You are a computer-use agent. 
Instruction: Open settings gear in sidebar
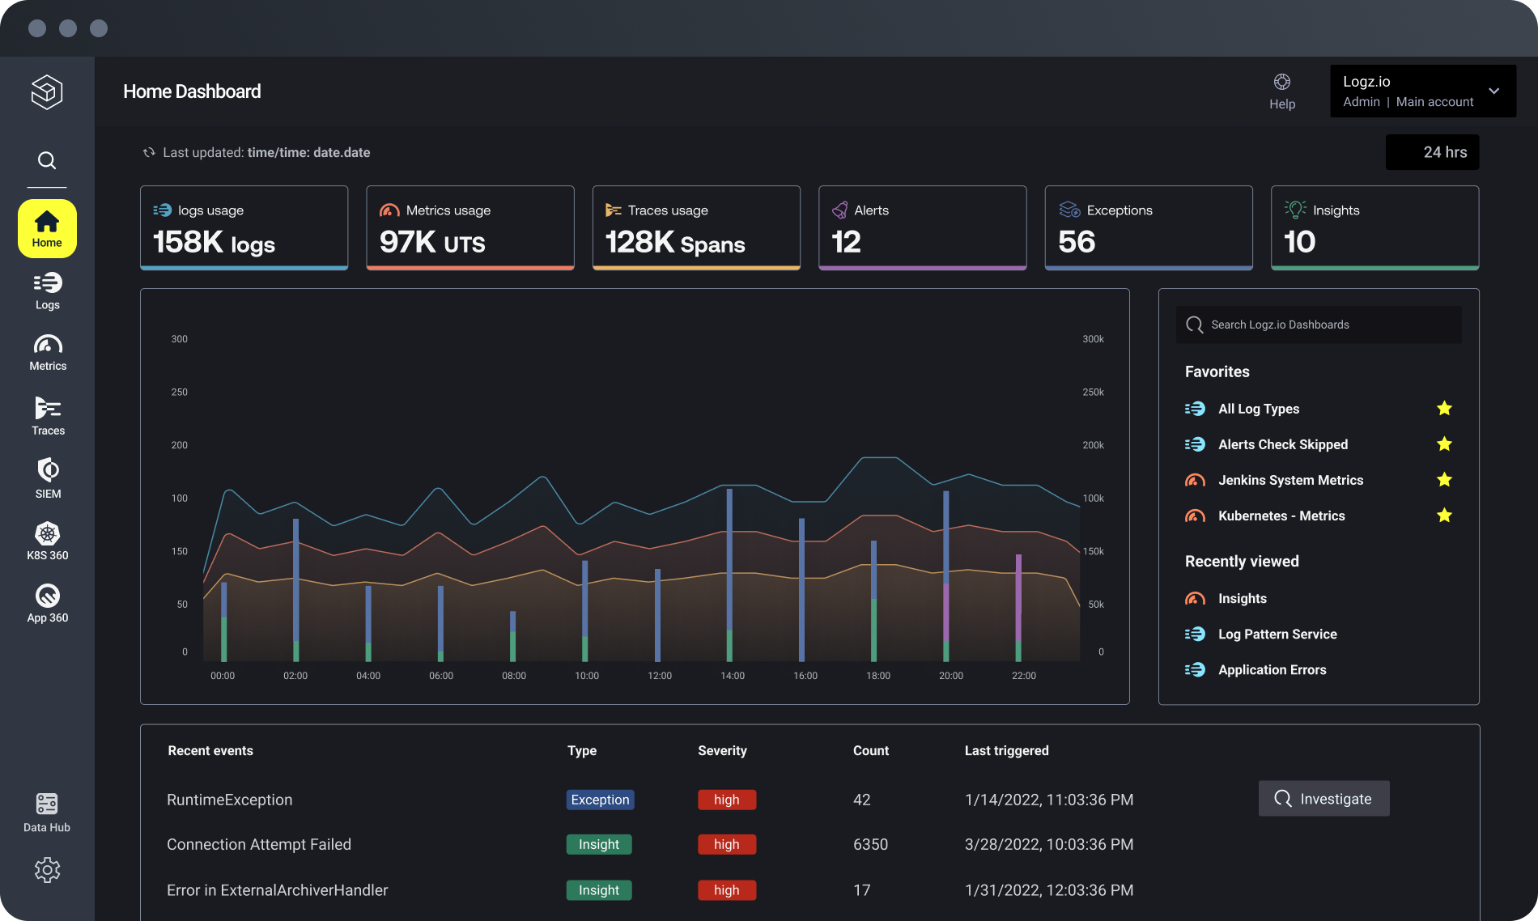click(x=47, y=870)
